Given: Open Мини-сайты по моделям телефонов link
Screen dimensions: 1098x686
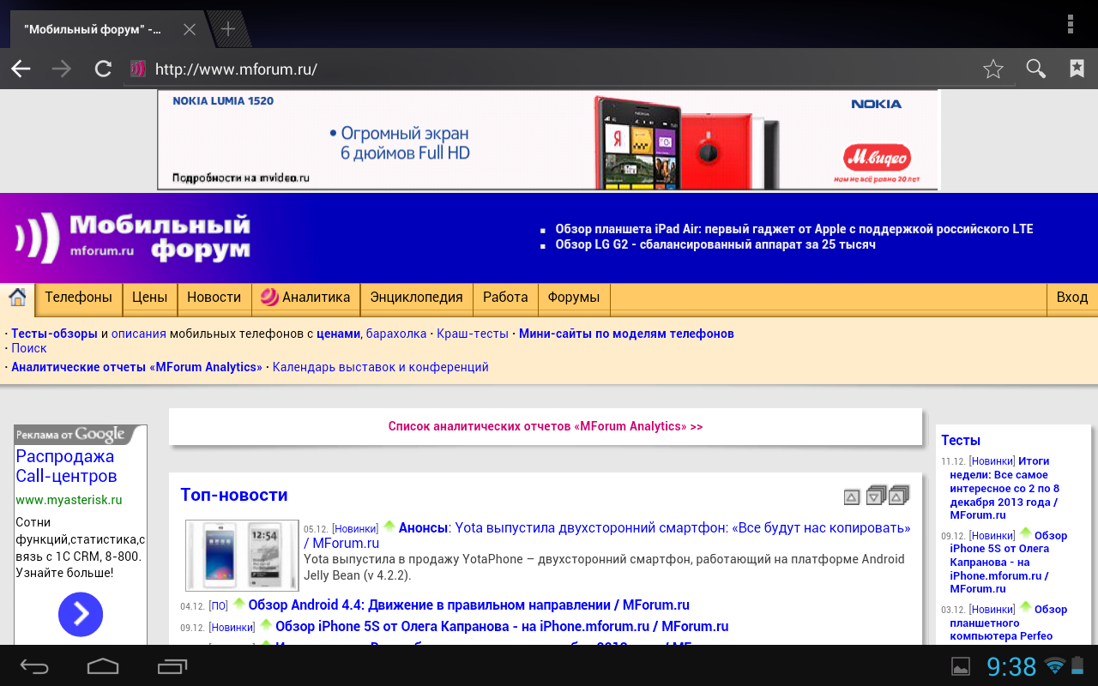Looking at the screenshot, I should (626, 334).
